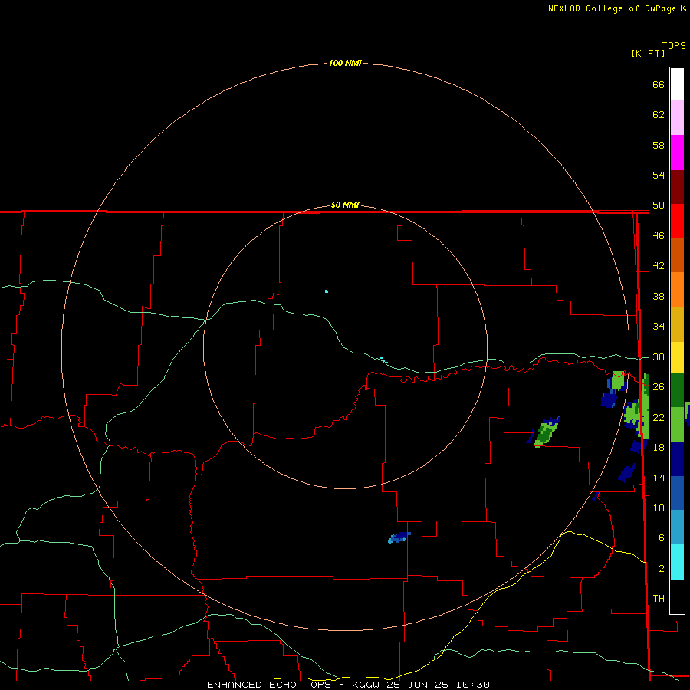Click the '100 NMI' range ring label
Image resolution: width=690 pixels, height=690 pixels.
tap(345, 63)
